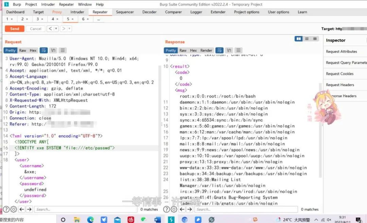Viewport: 367px width, 223px height.
Task: Go to next match in Request search
Action: [x=29, y=209]
